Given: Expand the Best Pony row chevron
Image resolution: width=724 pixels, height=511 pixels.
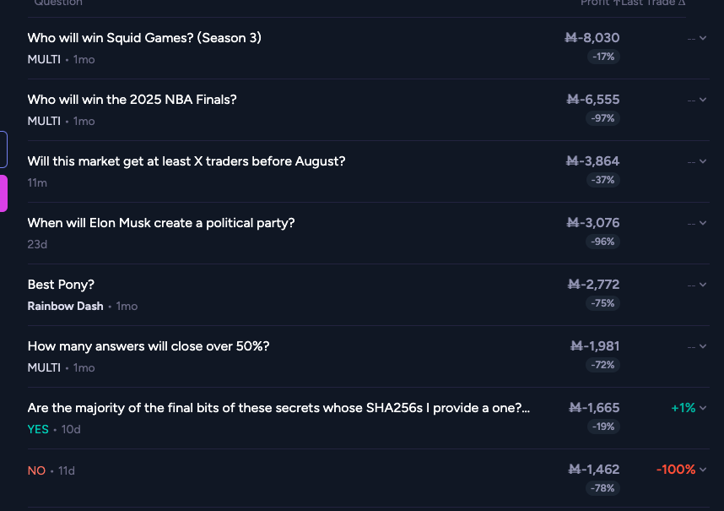Looking at the screenshot, I should click(703, 285).
